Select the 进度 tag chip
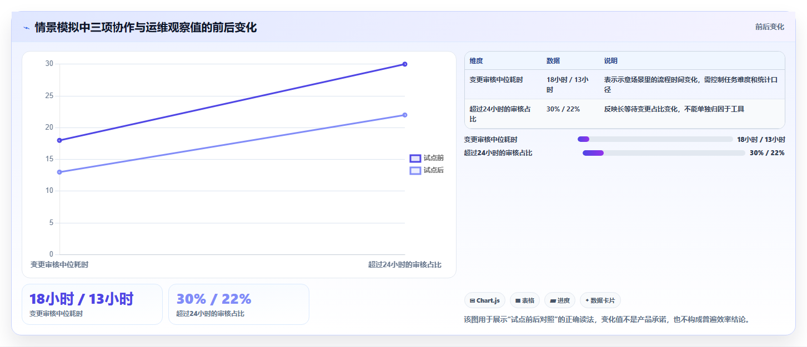 560,300
